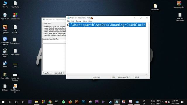Screen dimensions: 187x105
Task: Show hidden system tray icons
Action: (x=162, y=102)
